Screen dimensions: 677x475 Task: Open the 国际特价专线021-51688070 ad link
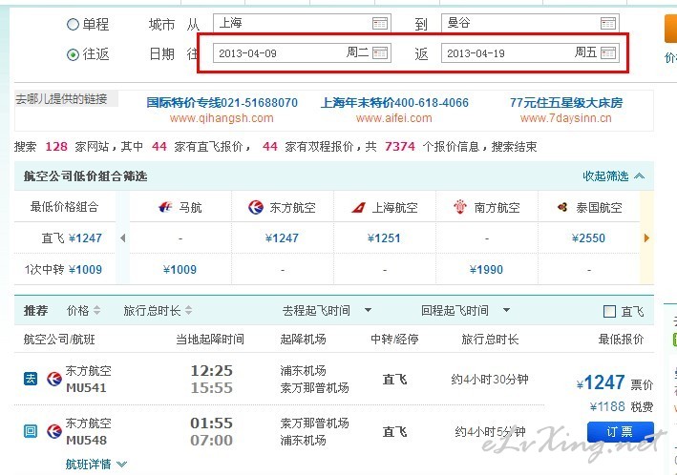(222, 103)
